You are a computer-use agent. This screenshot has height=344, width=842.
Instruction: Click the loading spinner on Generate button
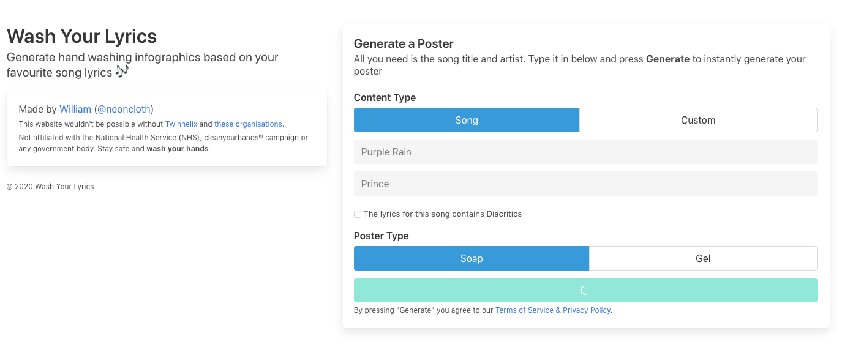[x=585, y=290]
